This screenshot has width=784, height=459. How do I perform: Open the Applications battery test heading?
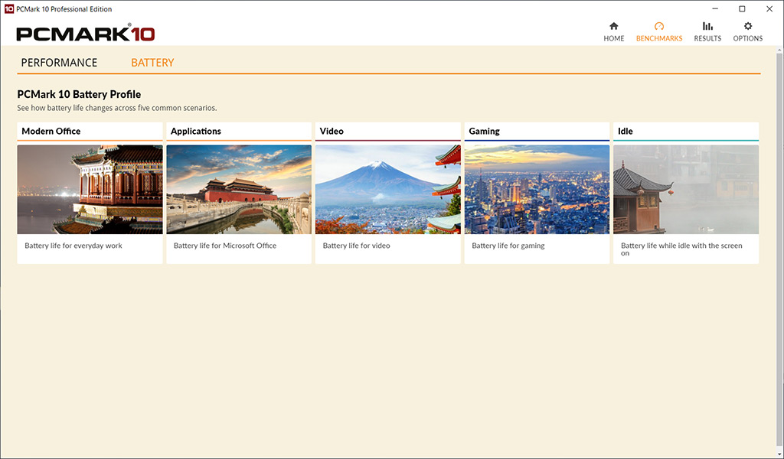(195, 131)
